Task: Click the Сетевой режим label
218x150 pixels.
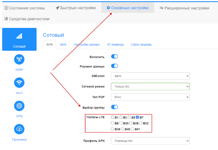Action: pyautogui.click(x=93, y=87)
